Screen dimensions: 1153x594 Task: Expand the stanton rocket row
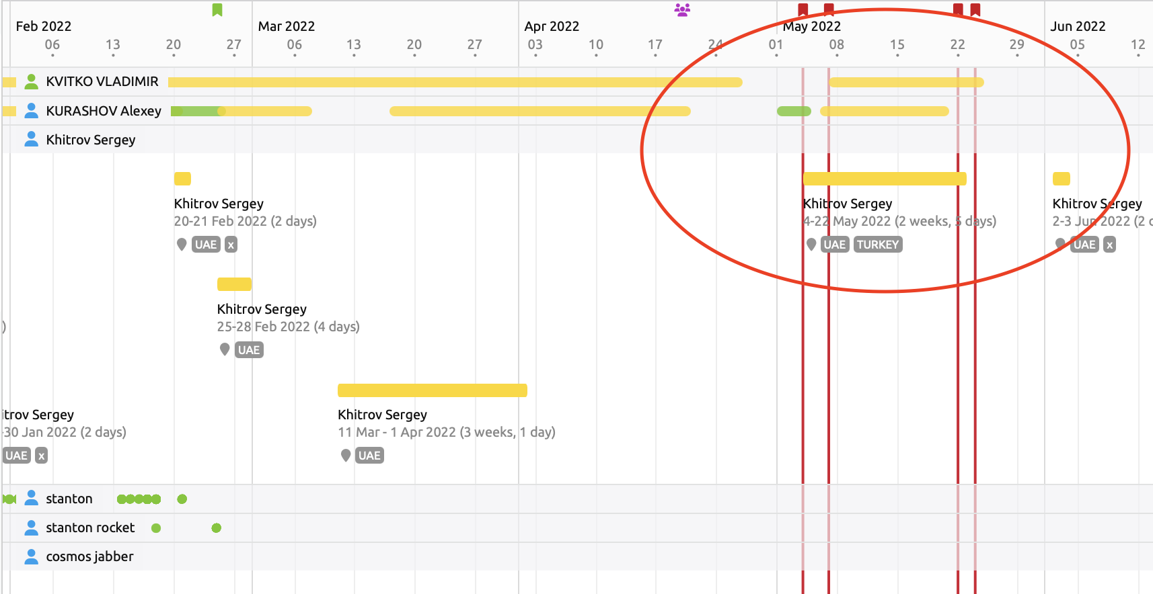(x=90, y=527)
